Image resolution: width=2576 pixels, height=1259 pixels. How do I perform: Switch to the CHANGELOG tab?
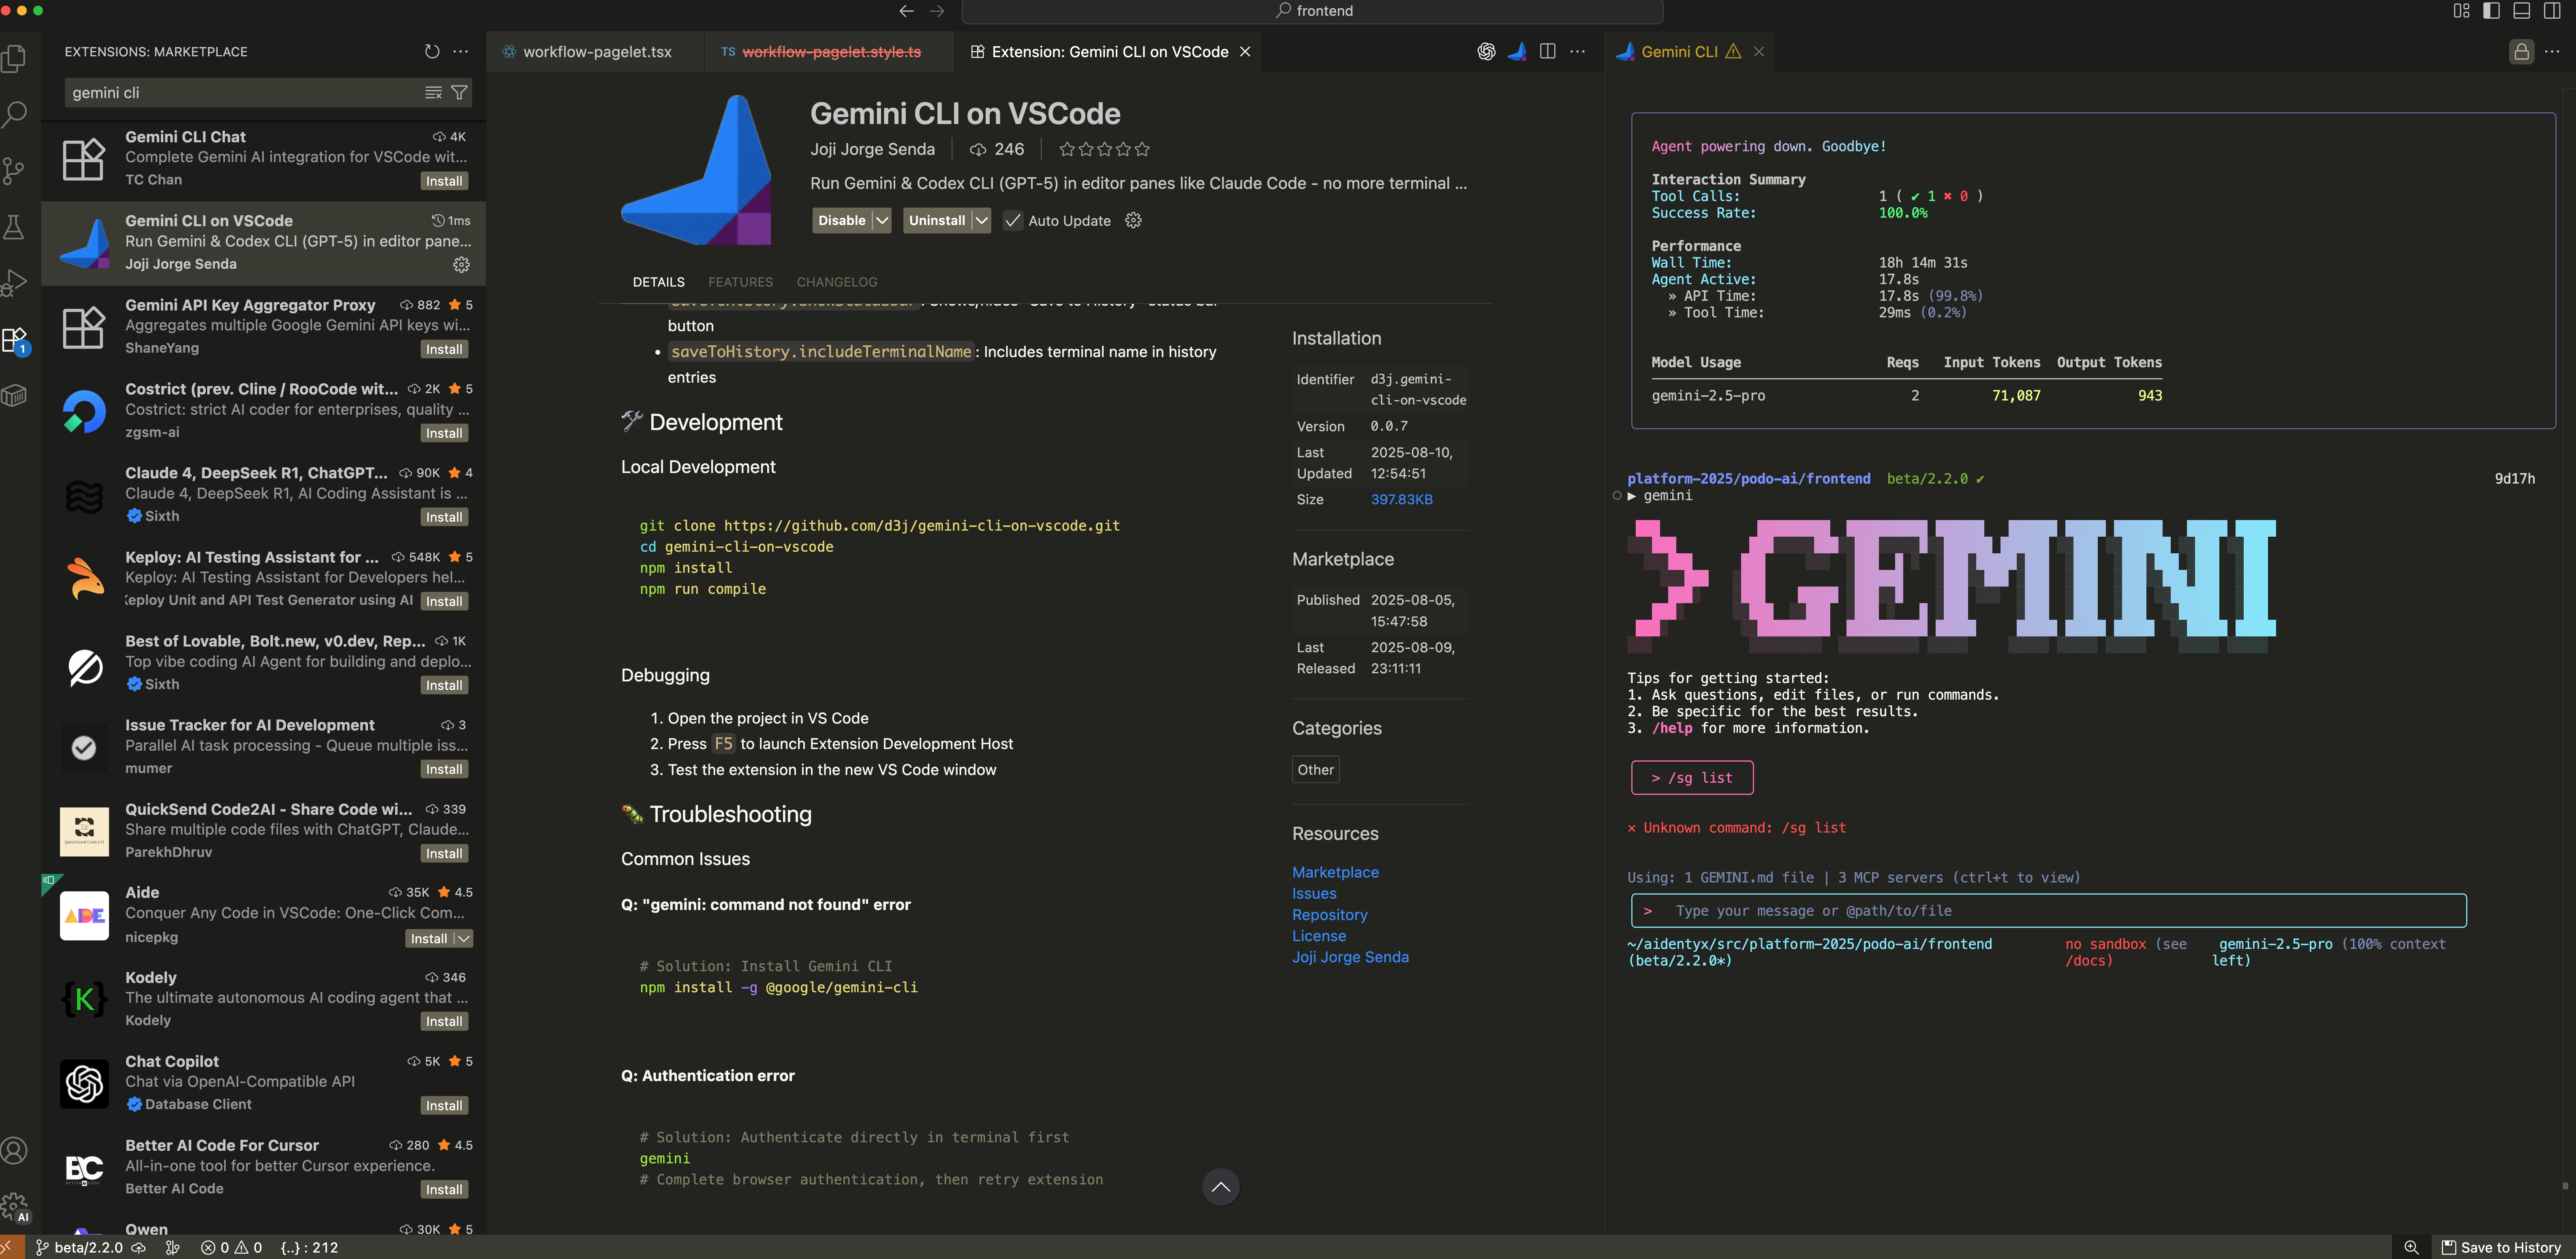[836, 282]
